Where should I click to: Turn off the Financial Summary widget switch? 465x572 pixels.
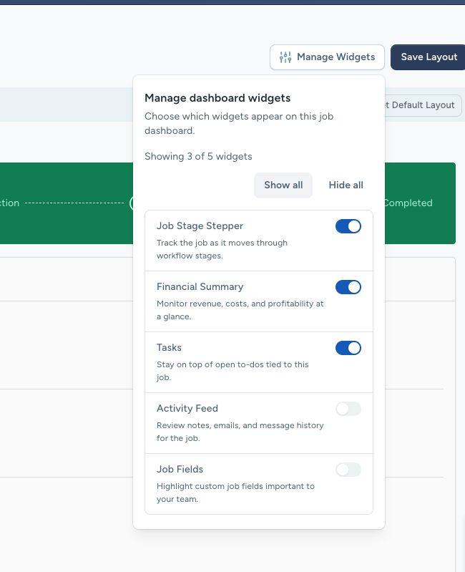tap(348, 287)
